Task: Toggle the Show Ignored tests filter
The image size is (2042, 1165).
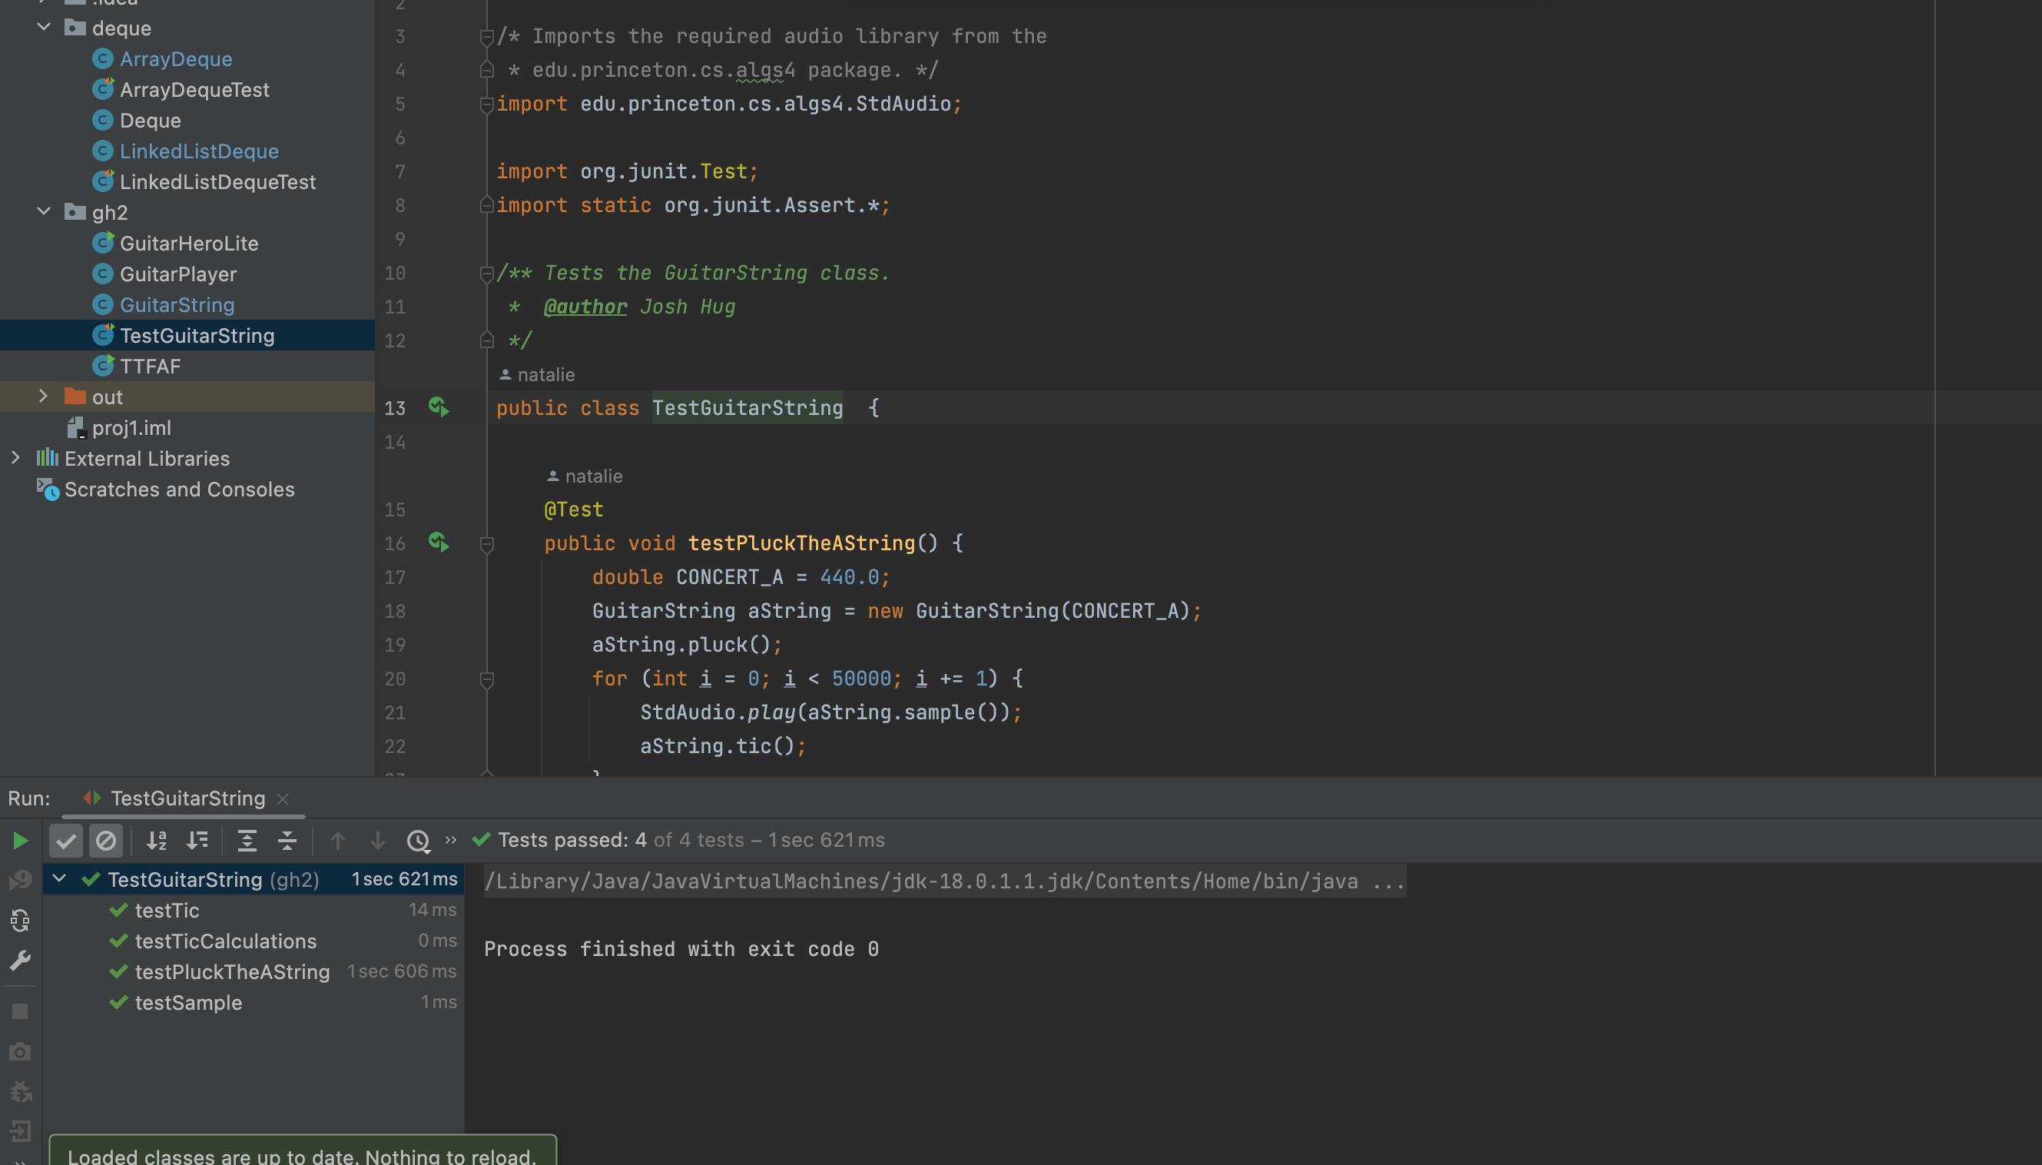Action: (105, 840)
